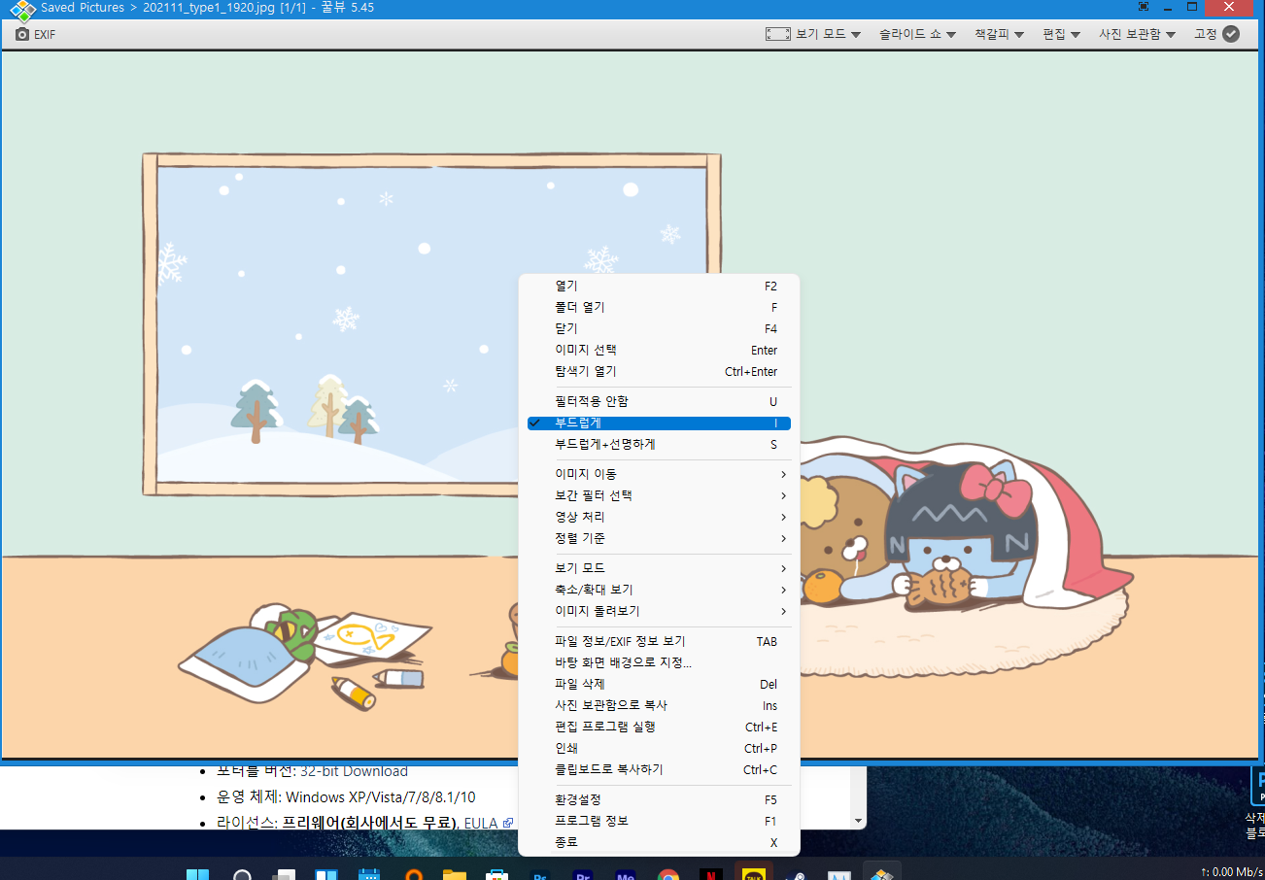Screen dimensions: 1265x880
Task: Click the 프리웨어(회사에서도 무료) text
Action: point(369,823)
